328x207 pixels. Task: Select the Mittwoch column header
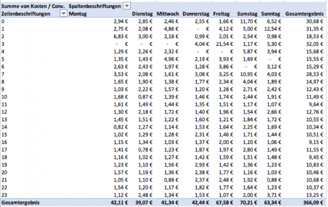(x=168, y=14)
